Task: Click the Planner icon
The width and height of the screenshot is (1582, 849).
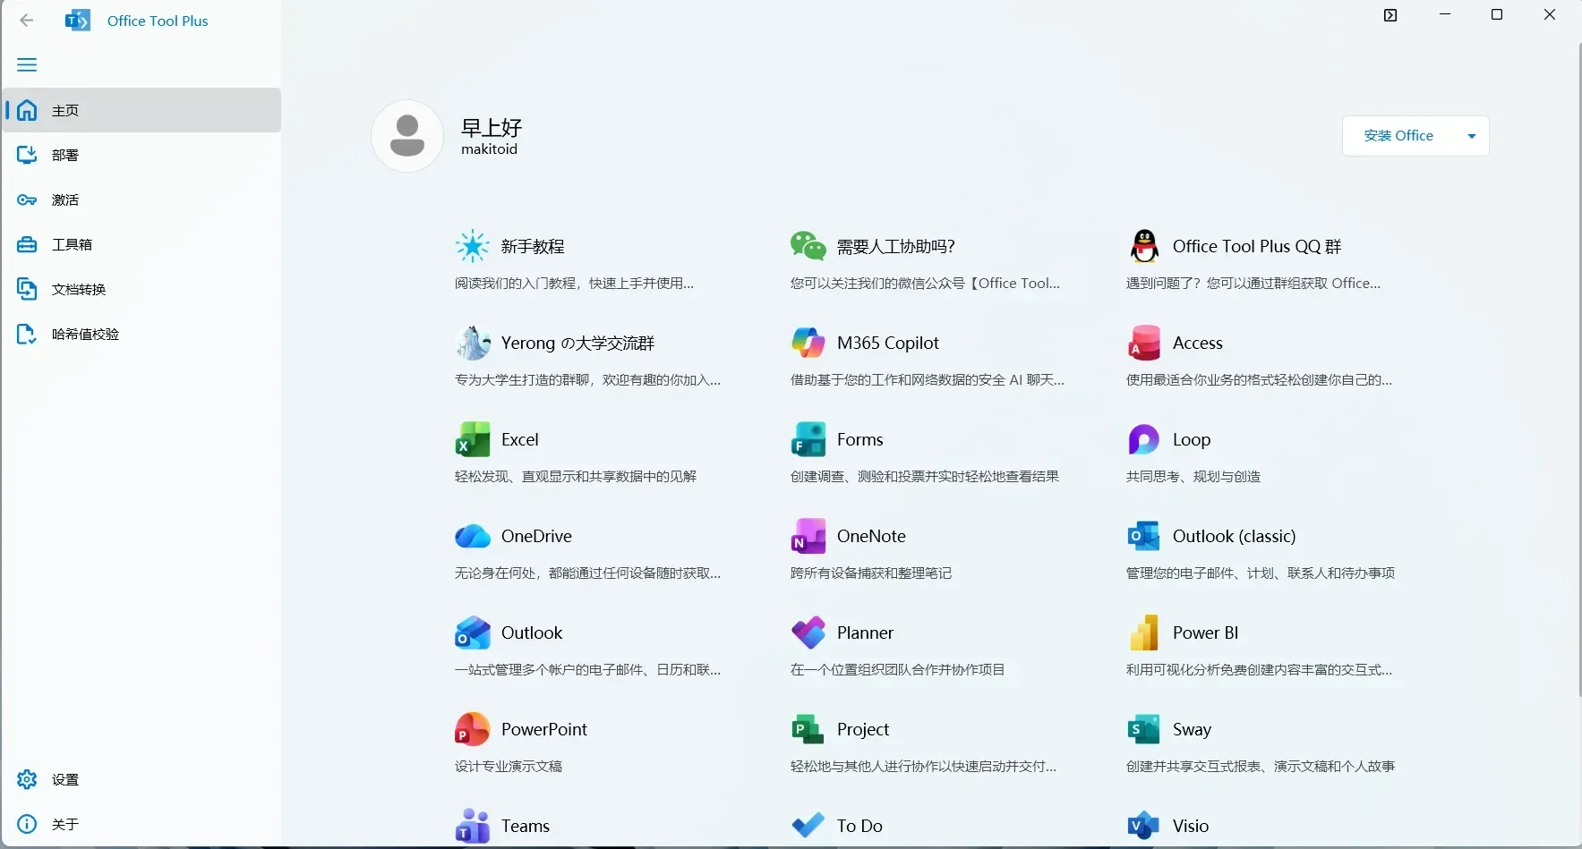Action: [x=808, y=633]
